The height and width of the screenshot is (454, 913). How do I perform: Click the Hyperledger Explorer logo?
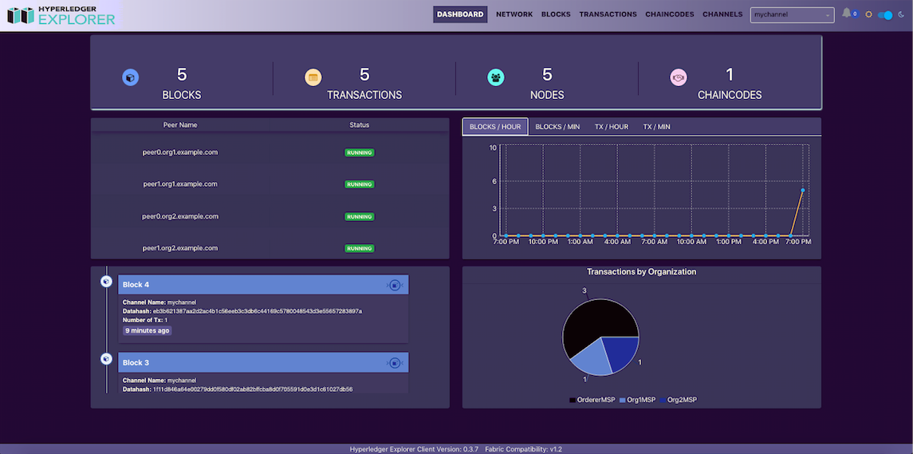point(61,15)
